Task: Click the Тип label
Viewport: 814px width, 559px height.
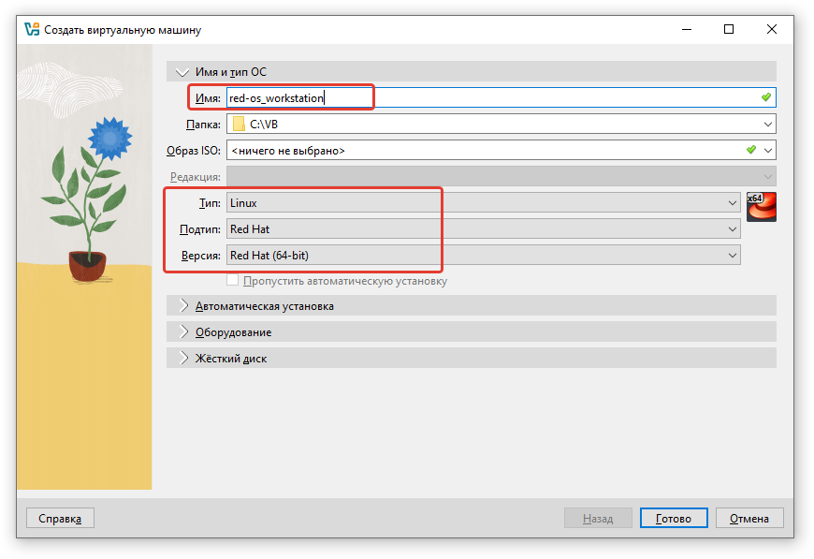Action: click(210, 203)
